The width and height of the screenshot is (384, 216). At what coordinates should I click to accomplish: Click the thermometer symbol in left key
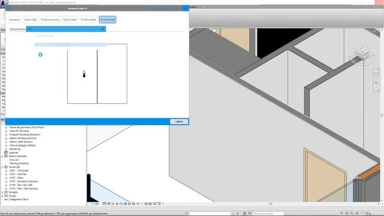coord(84,74)
